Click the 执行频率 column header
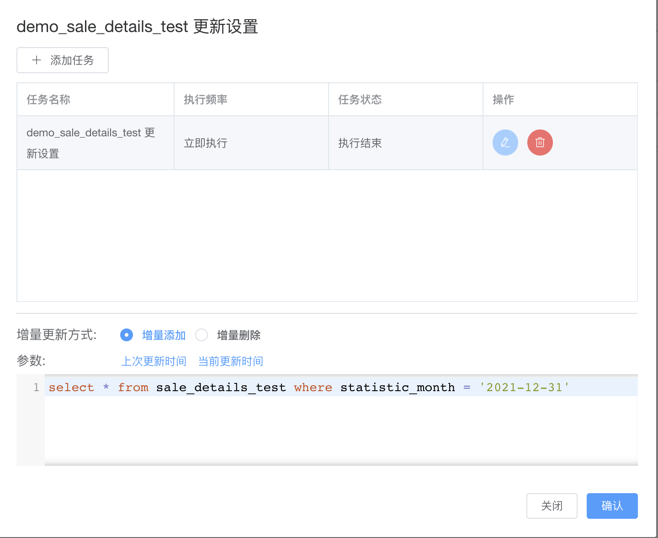This screenshot has height=538, width=658. tap(204, 99)
